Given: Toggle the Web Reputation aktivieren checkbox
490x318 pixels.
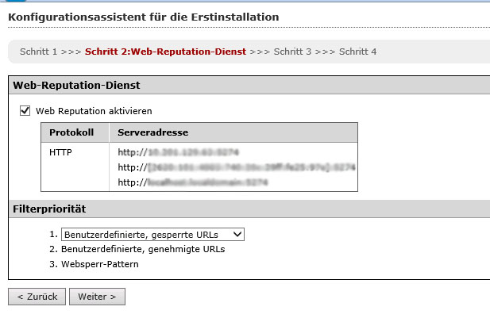Looking at the screenshot, I should tap(25, 111).
